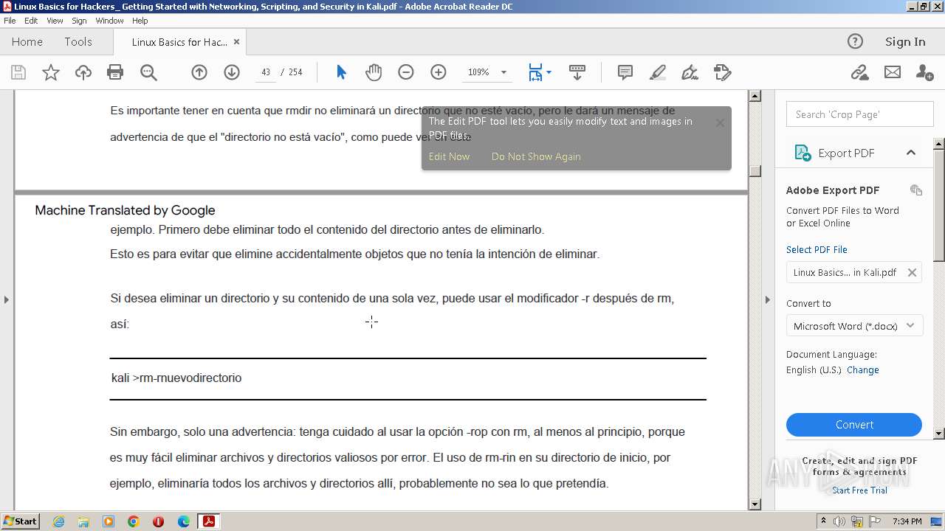Open the Help menu
This screenshot has width=945, height=531.
pos(140,21)
